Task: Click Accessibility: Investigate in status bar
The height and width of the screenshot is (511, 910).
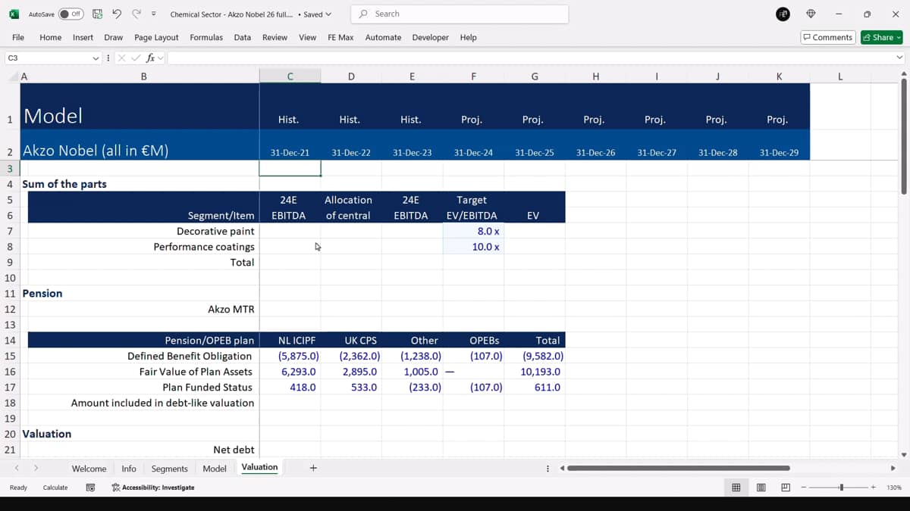Action: click(153, 488)
